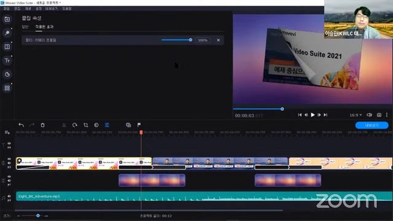Image resolution: width=393 pixels, height=221 pixels.
Task: Select the selected Video Suite 2021 clip
Action: [84, 163]
